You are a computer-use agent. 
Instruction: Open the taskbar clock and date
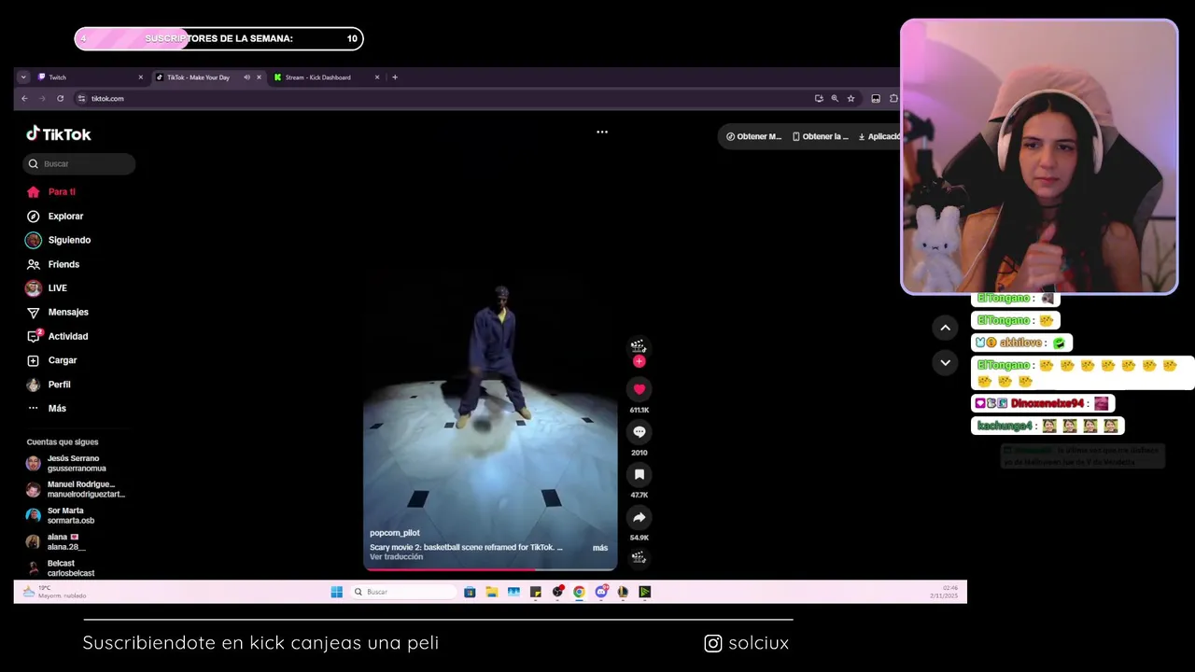click(x=944, y=592)
